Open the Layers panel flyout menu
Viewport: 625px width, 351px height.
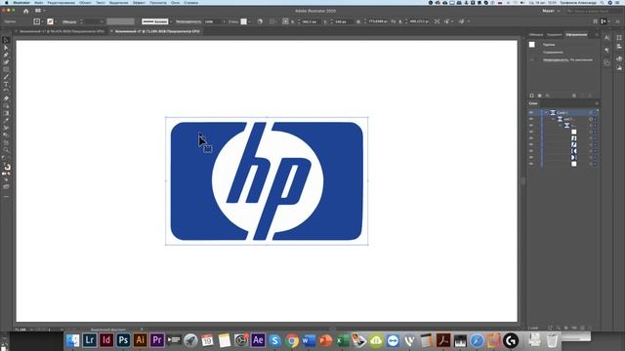click(x=597, y=103)
